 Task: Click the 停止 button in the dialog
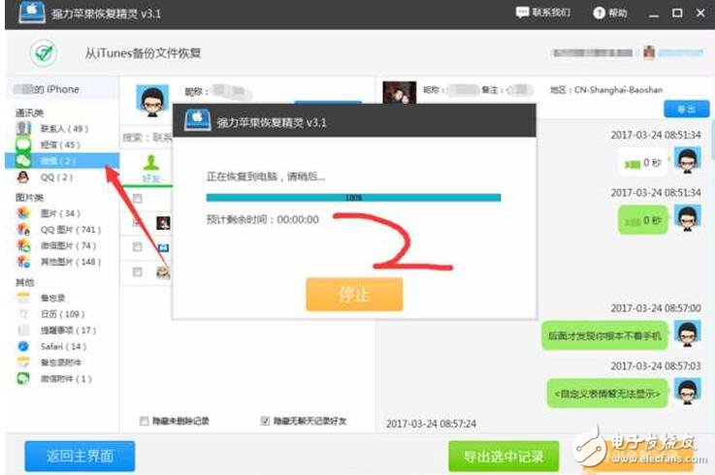point(354,294)
